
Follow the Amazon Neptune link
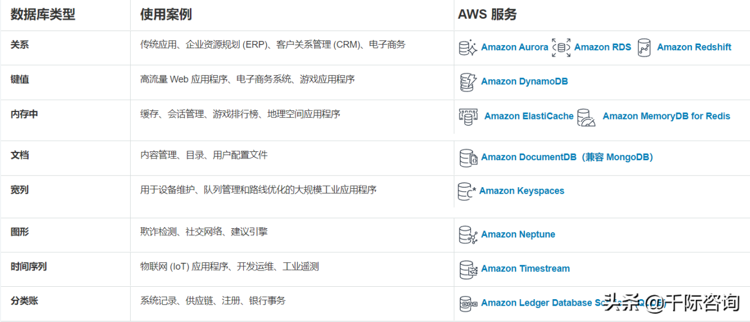coord(518,235)
